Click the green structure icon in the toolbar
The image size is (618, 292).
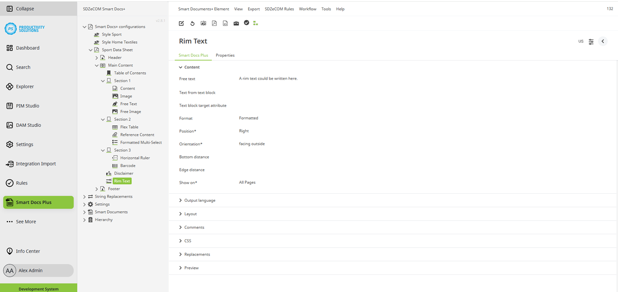click(x=255, y=23)
